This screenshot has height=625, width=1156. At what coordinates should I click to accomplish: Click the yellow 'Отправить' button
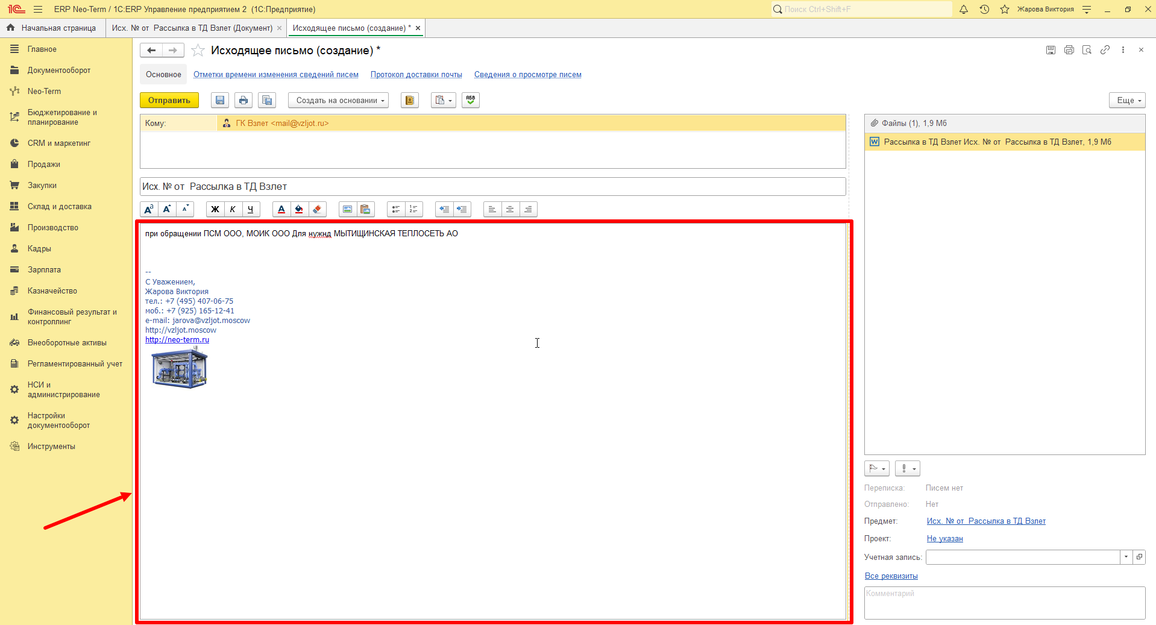(169, 101)
